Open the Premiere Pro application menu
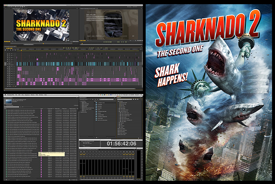275x184 pixels. click(11, 95)
